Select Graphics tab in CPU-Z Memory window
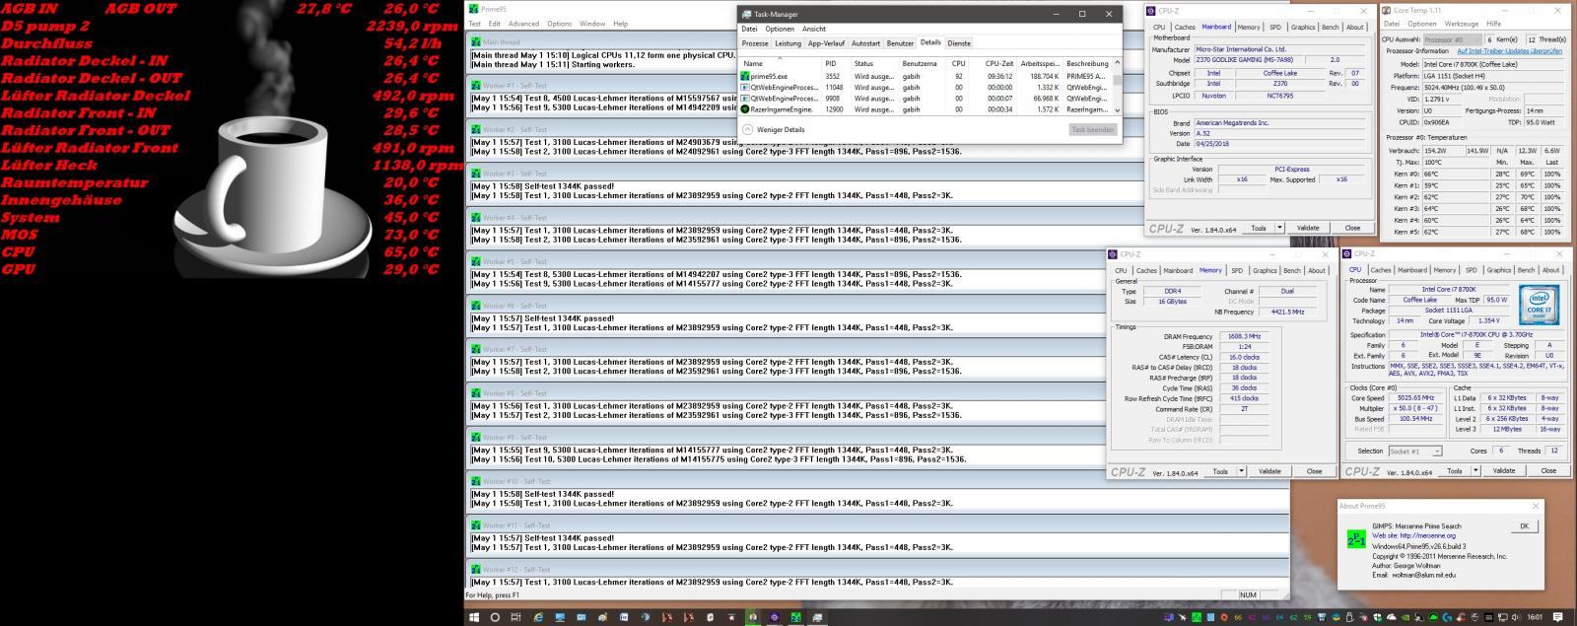The image size is (1577, 626). 1265,270
